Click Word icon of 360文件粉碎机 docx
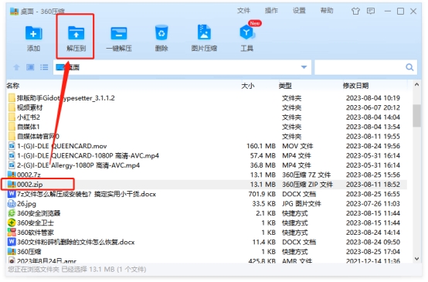This screenshot has height=282, width=428. [12, 242]
